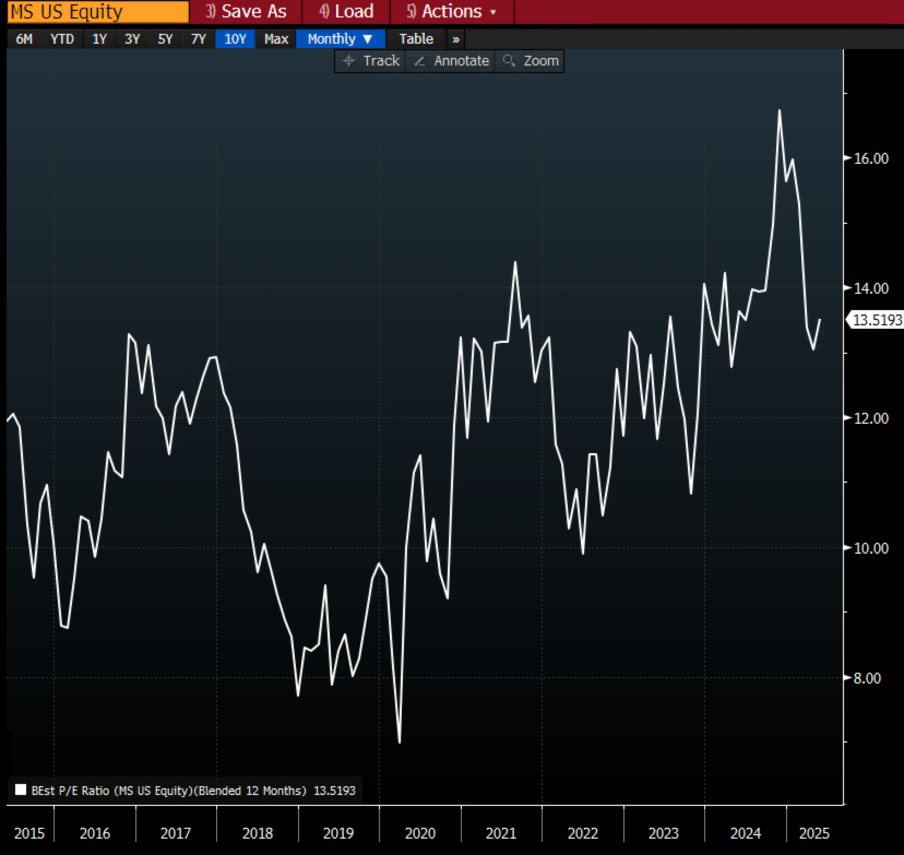Image resolution: width=904 pixels, height=855 pixels.
Task: Open the Monthly periodicity dropdown
Action: click(341, 39)
